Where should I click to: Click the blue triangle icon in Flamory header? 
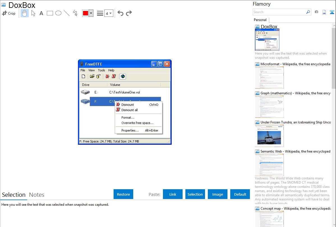point(332,12)
